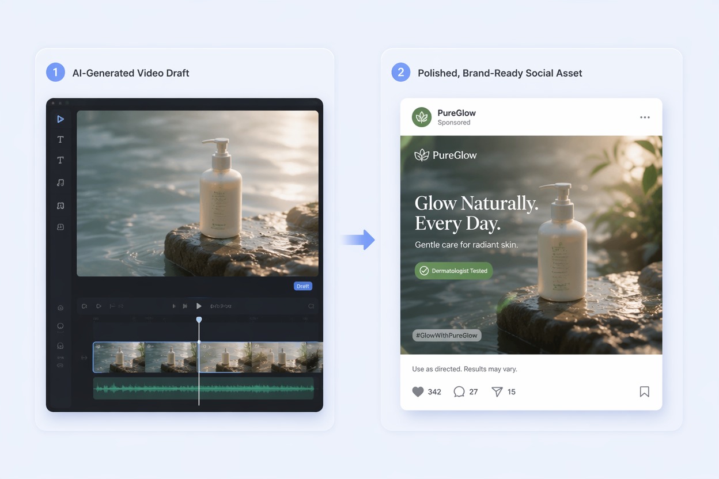Save the post with the bookmark icon
This screenshot has width=719, height=479.
645,392
